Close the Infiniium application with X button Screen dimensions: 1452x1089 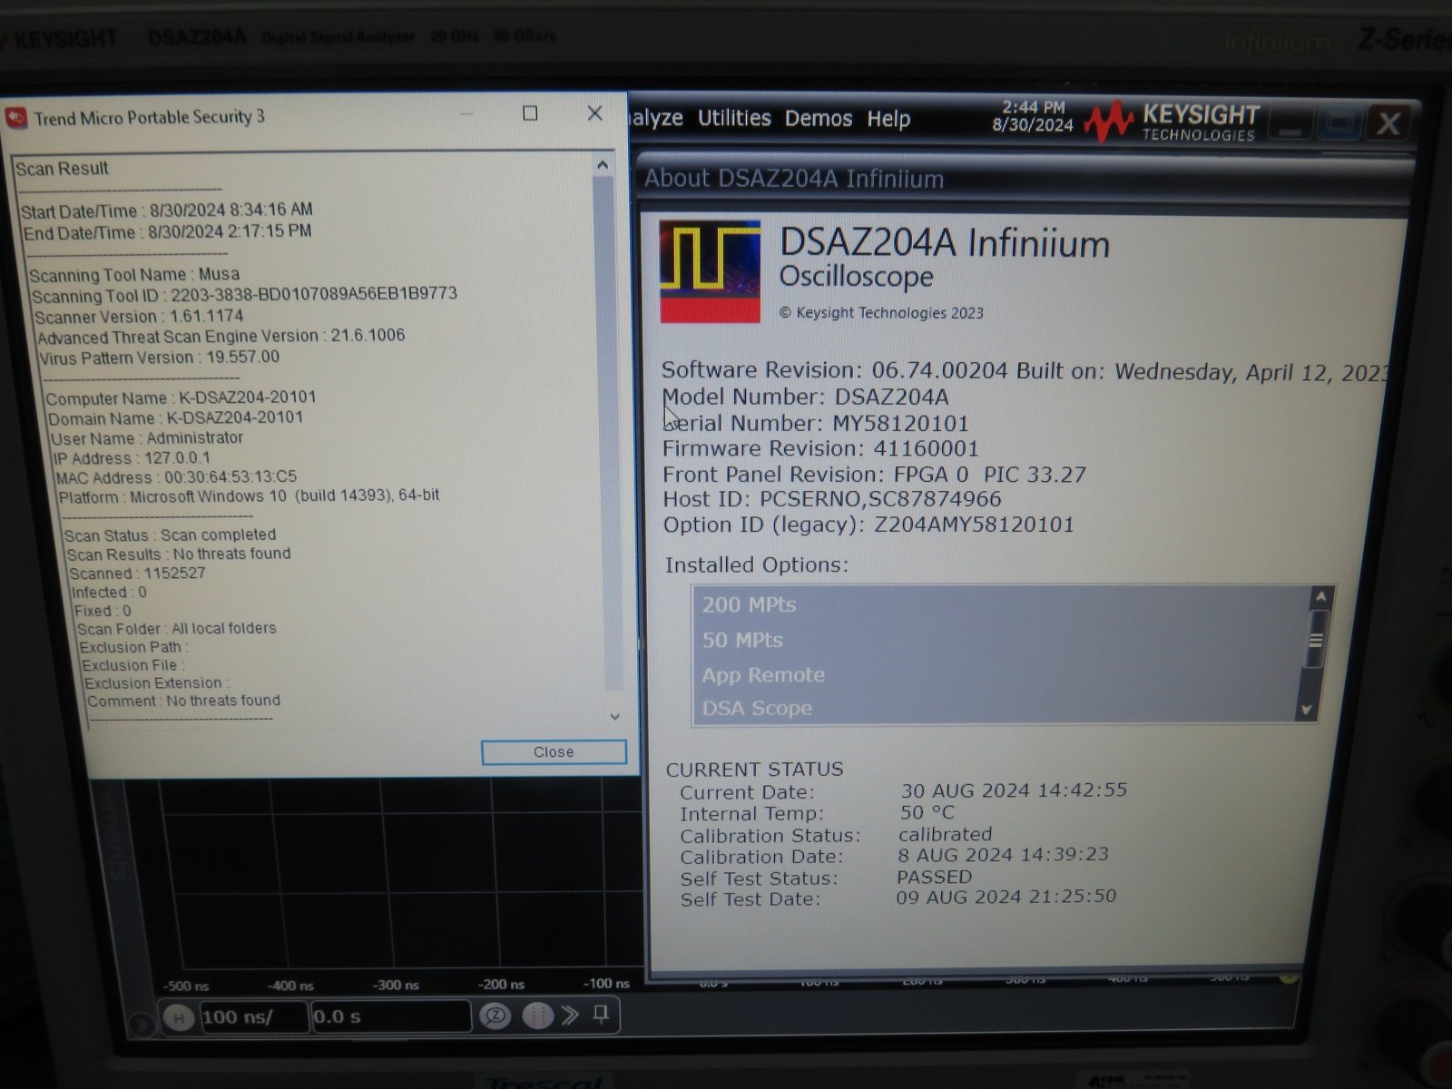[x=1388, y=123]
